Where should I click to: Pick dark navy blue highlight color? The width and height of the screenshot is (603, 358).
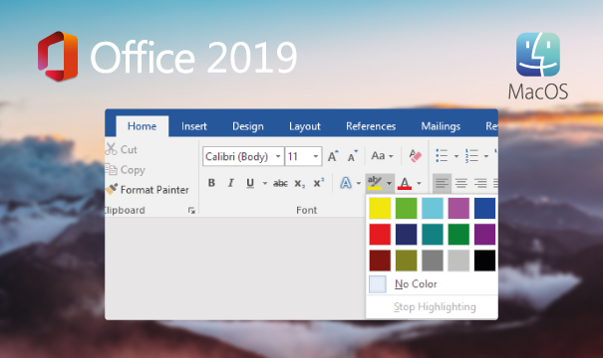pyautogui.click(x=406, y=234)
